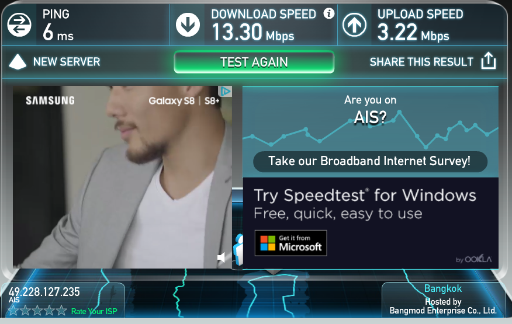Open SHARE THIS RESULT
The height and width of the screenshot is (324, 512).
421,62
